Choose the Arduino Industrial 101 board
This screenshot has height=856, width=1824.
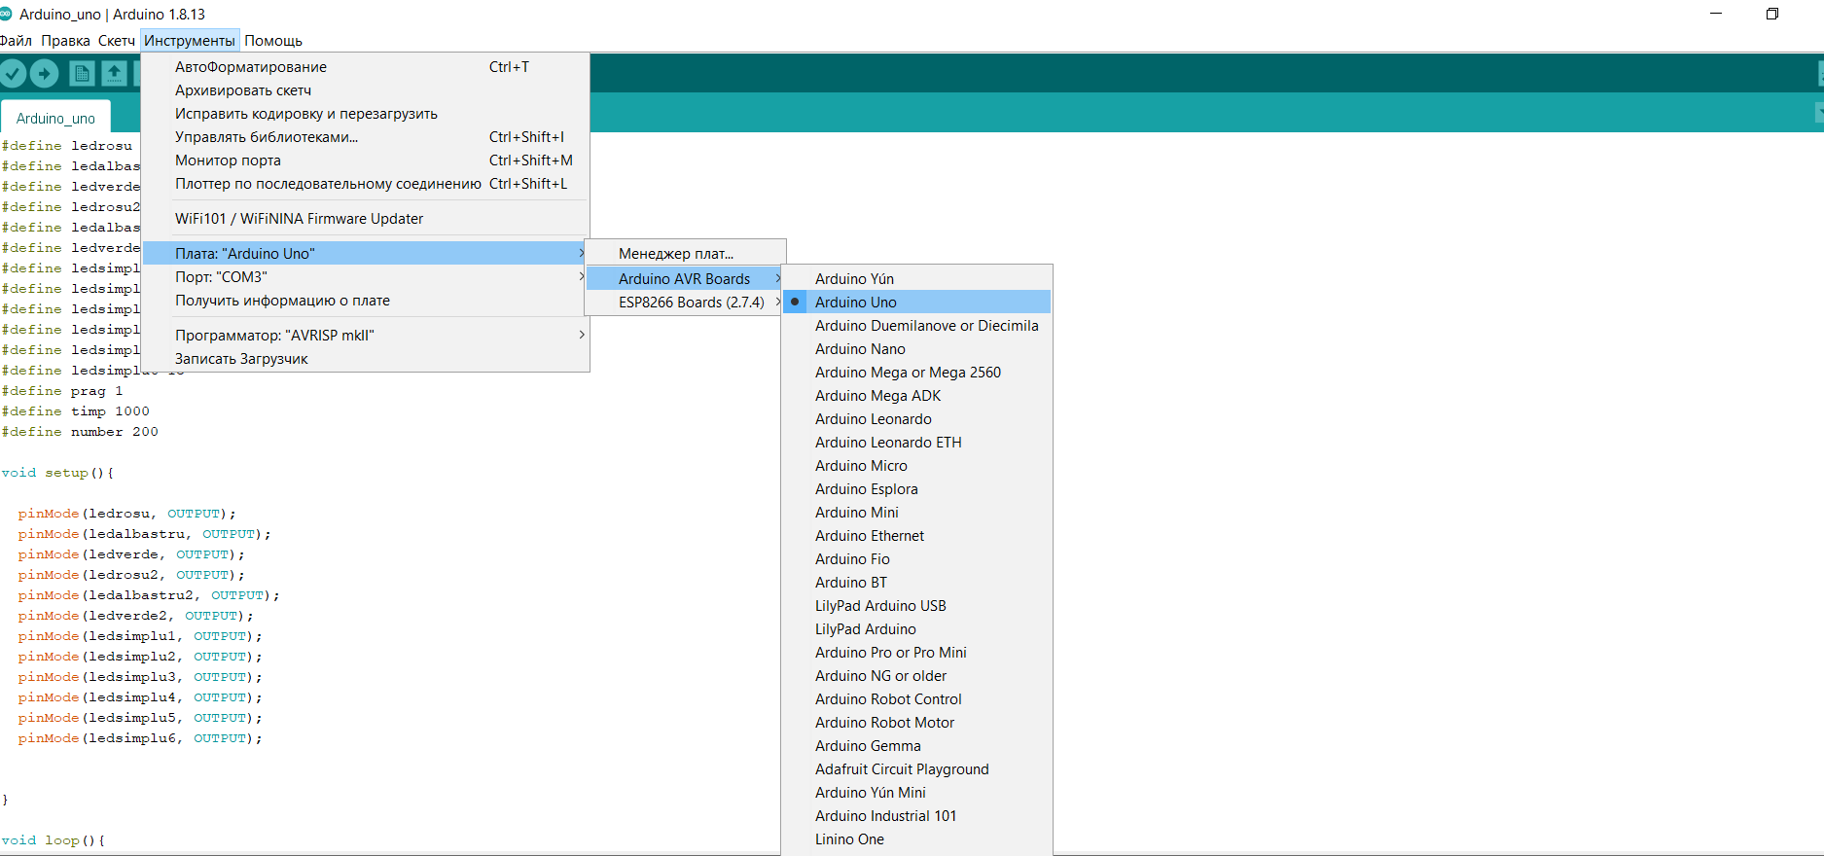[916, 816]
